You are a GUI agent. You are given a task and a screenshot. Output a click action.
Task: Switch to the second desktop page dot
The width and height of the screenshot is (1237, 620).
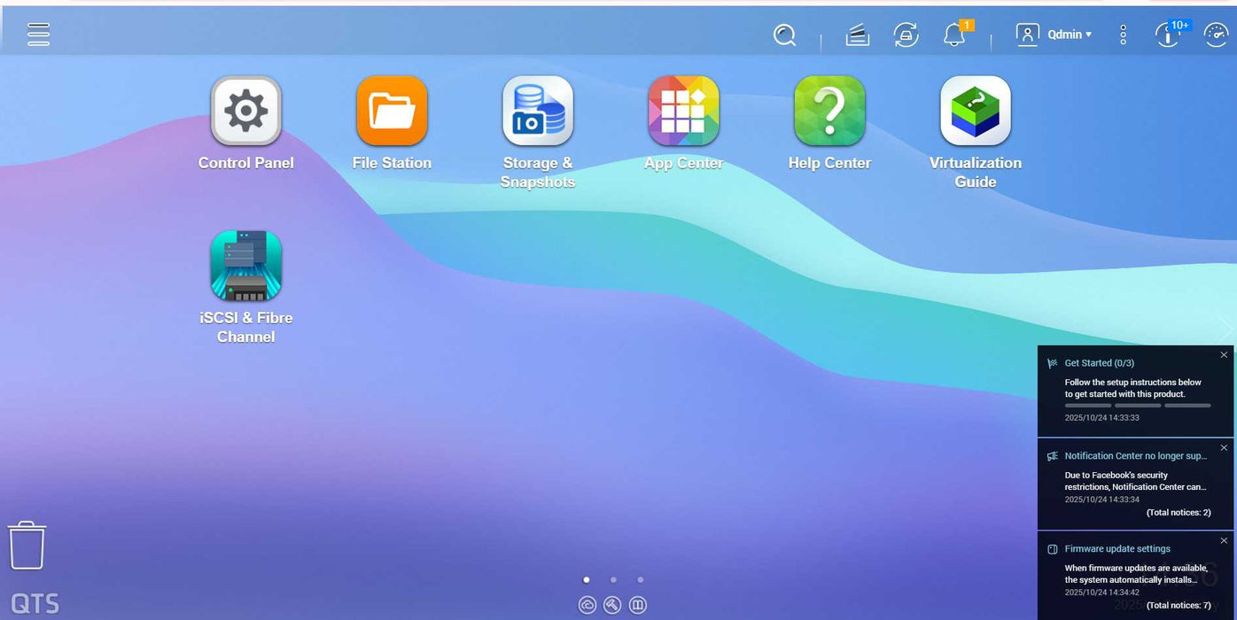(613, 580)
